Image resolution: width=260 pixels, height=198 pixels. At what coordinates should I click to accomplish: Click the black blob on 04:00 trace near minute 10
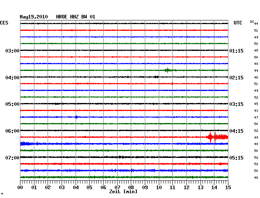pos(156,77)
